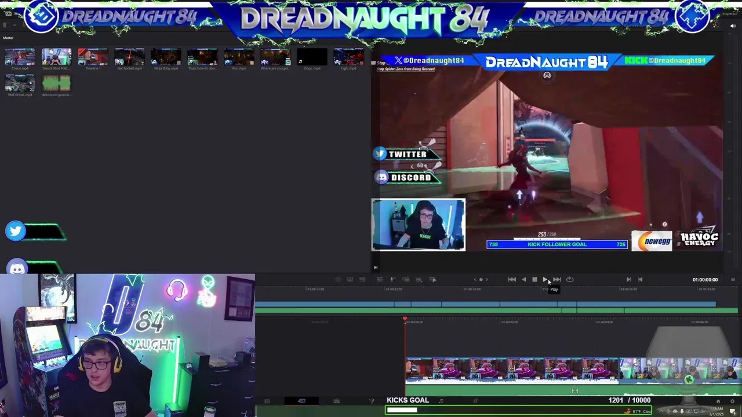Click the first video clip on lower timeline

click(512, 371)
